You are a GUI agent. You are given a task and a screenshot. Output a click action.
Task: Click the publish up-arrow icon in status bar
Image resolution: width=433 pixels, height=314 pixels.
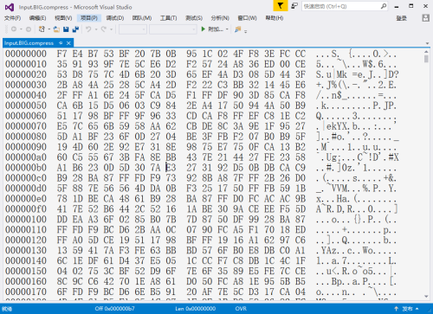(397, 309)
